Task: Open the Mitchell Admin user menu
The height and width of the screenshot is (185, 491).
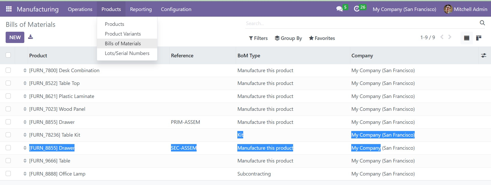Action: point(465,9)
